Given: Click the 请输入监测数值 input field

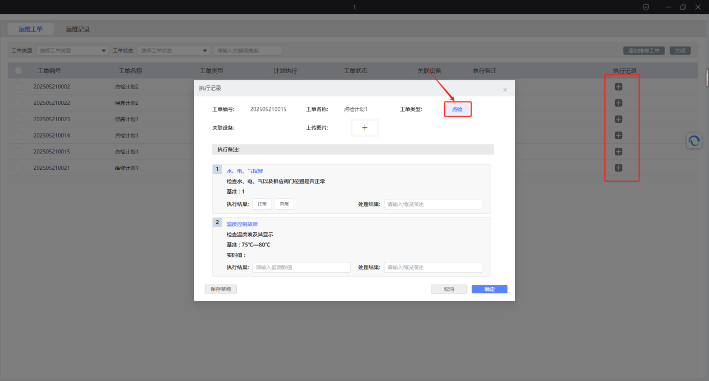Looking at the screenshot, I should [301, 267].
